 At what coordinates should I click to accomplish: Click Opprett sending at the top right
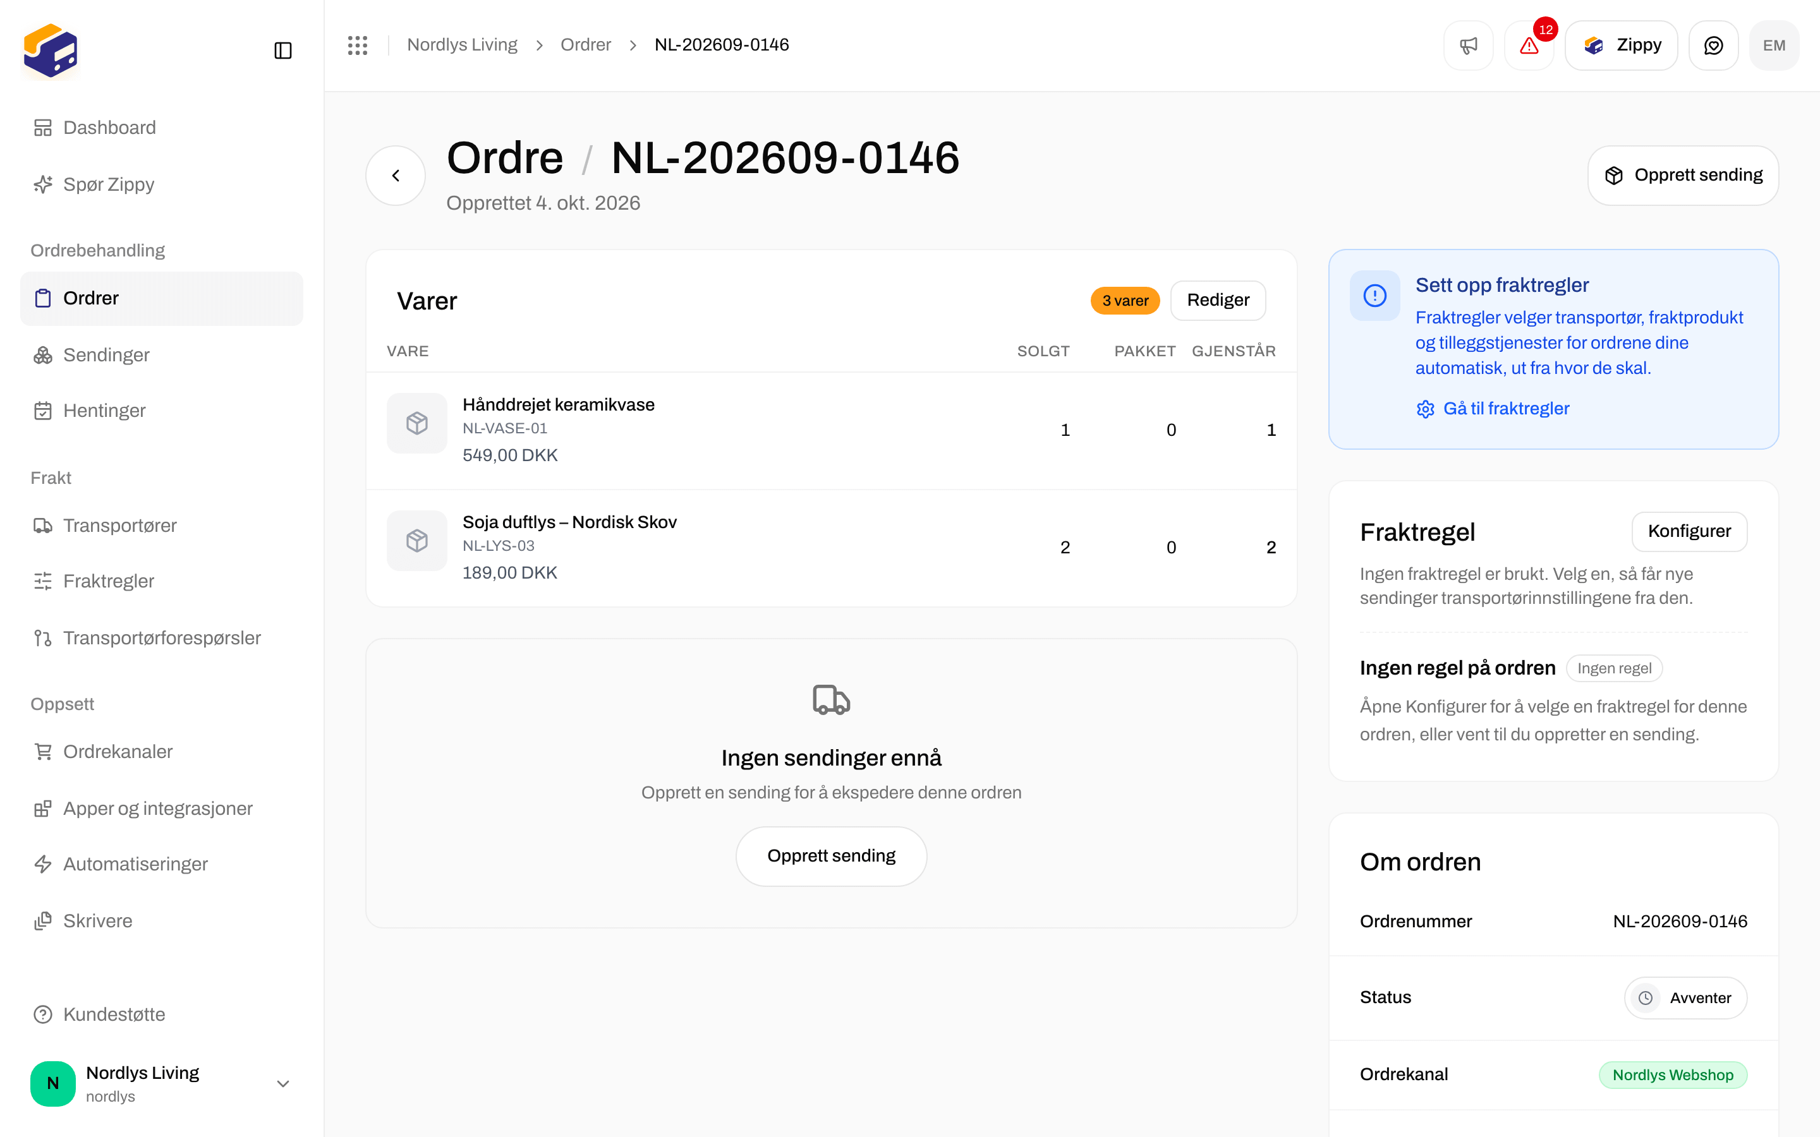click(x=1683, y=175)
